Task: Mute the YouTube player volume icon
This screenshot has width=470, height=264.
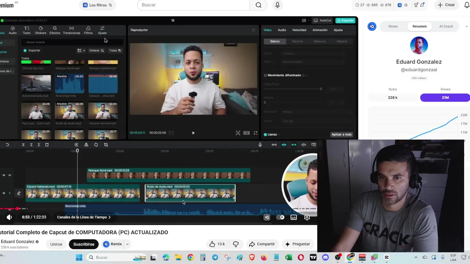Action: click(x=9, y=217)
